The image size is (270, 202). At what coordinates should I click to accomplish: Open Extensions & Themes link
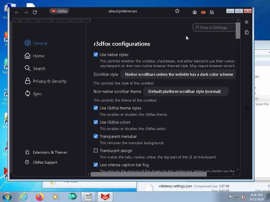(50, 152)
